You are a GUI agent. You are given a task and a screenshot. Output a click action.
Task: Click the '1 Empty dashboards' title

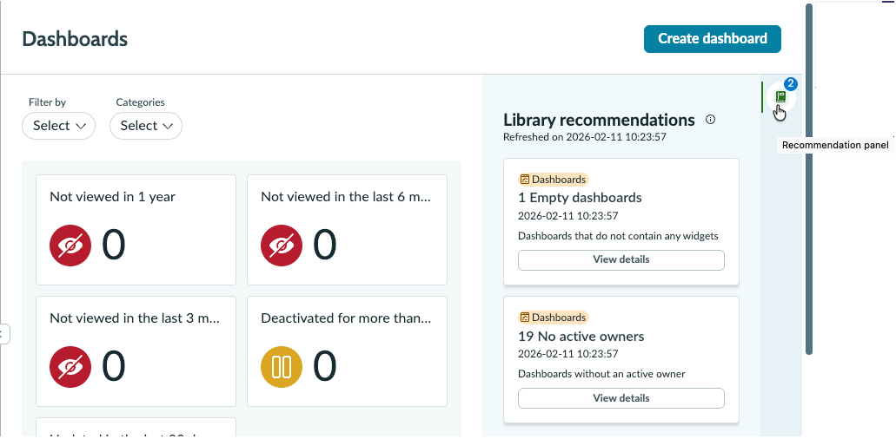580,198
